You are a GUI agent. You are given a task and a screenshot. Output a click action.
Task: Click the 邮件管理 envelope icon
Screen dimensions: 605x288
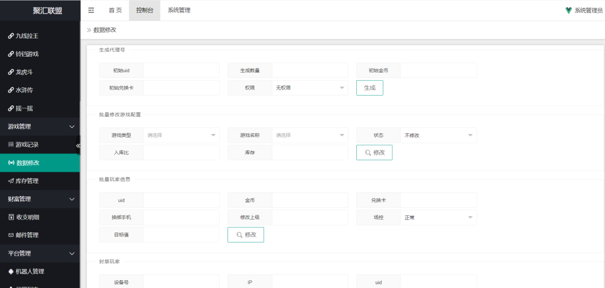pyautogui.click(x=11, y=235)
